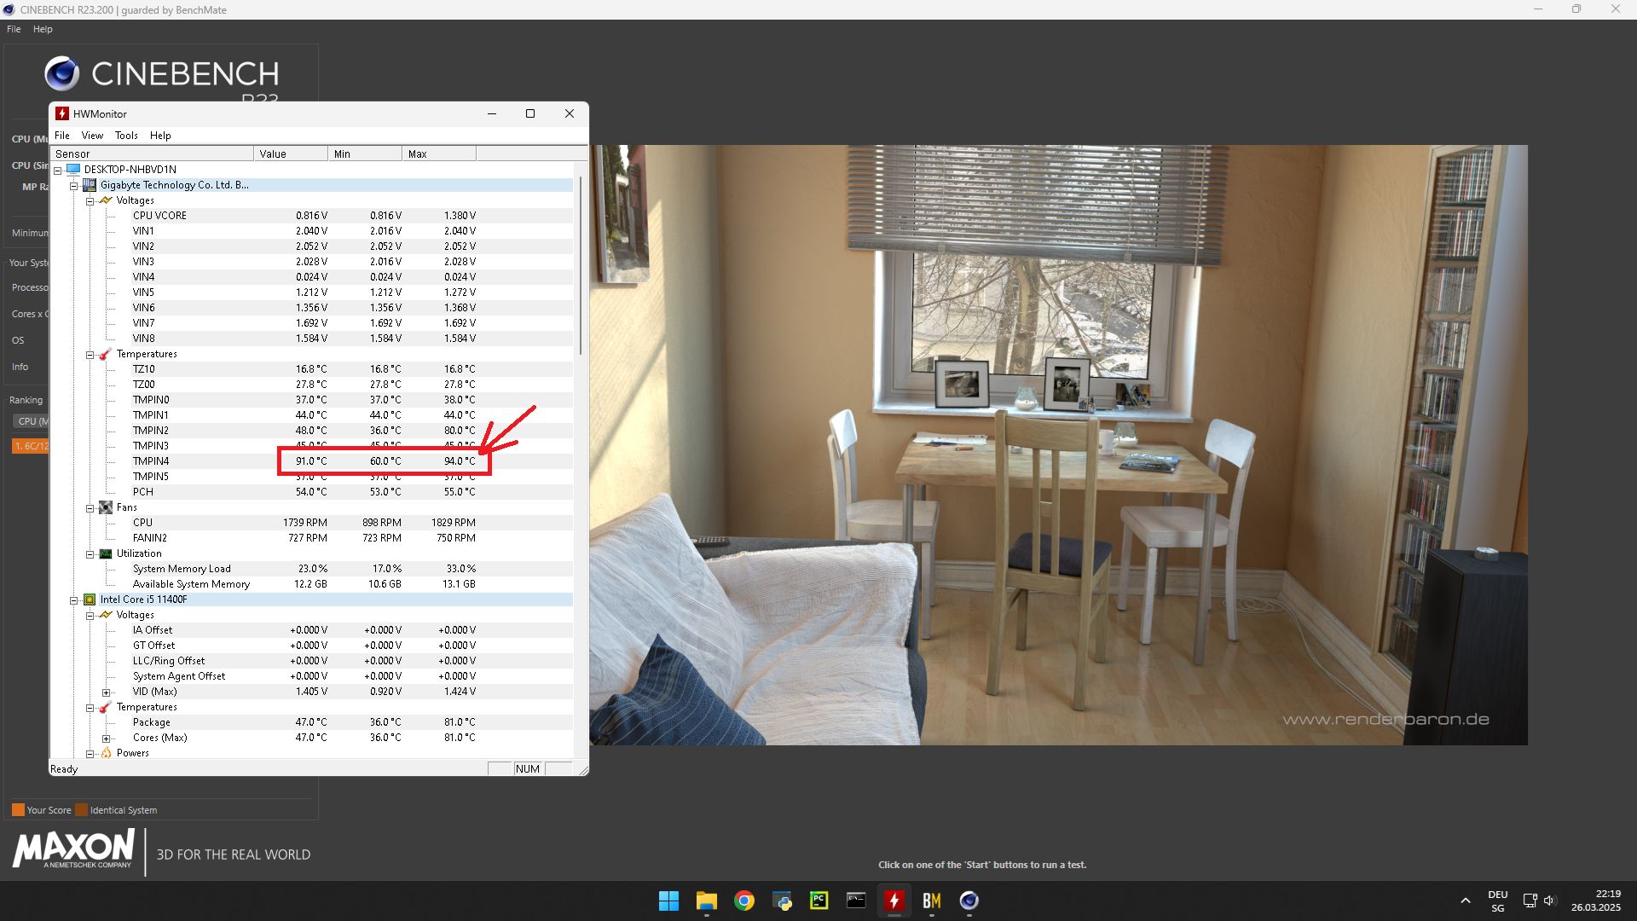Click the motherboard Temperatures thermometer icon
The width and height of the screenshot is (1637, 921).
pyautogui.click(x=106, y=354)
